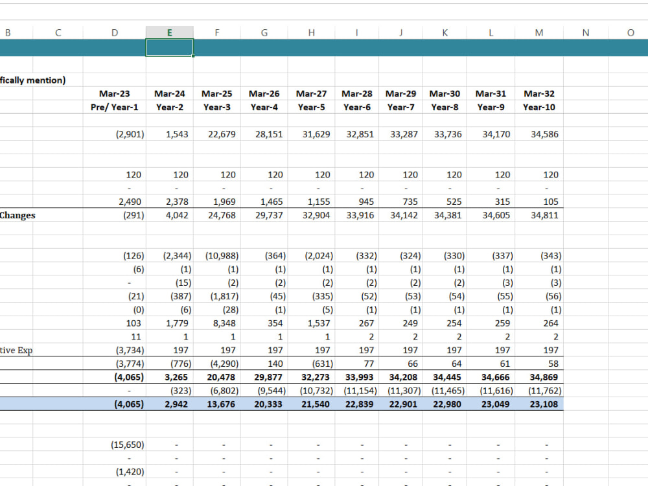This screenshot has height=486, width=648.
Task: Select column F header
Action: 217,32
